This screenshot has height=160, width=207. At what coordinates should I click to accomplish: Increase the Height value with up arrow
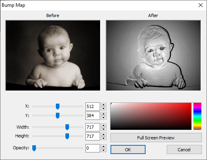[x=104, y=135]
